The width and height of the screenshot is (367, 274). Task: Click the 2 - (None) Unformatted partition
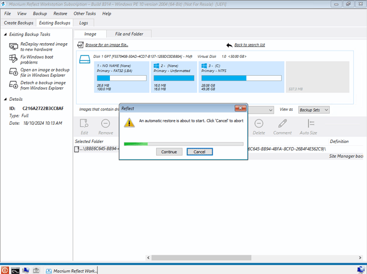(x=174, y=77)
